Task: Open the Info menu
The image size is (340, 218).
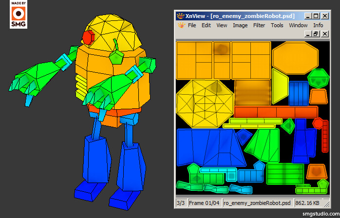Action: [318, 25]
